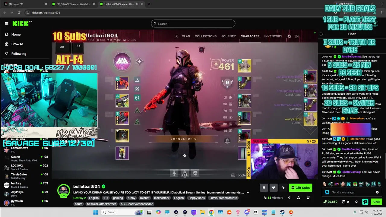Image resolution: width=386 pixels, height=217 pixels.
Task: Open chat settings gear
Action: [356, 202]
